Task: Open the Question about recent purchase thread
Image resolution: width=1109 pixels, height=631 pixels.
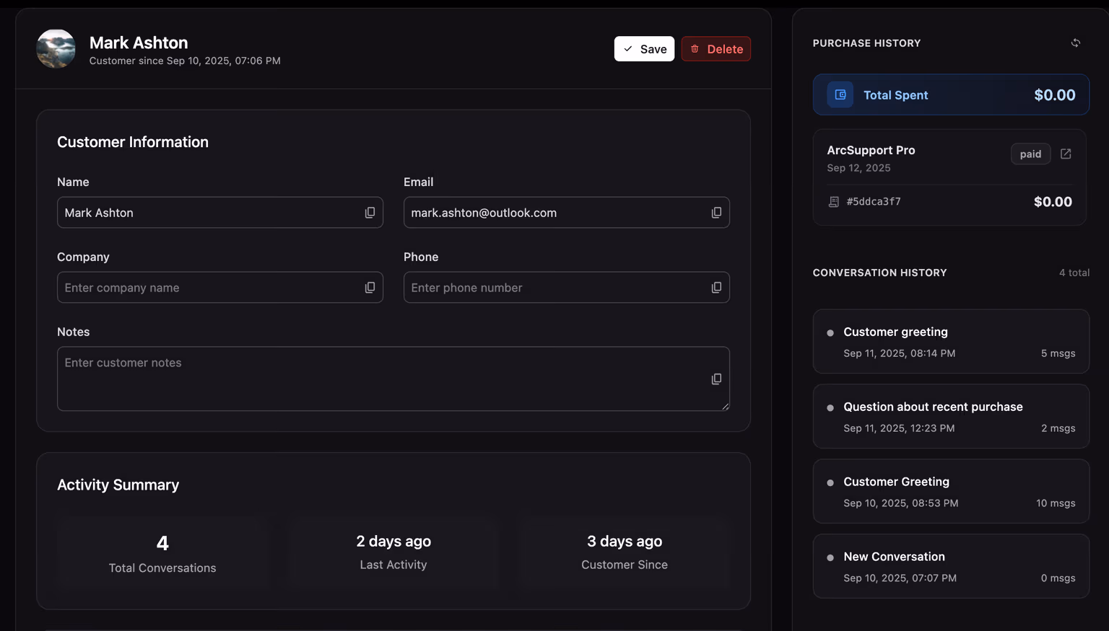Action: point(950,416)
